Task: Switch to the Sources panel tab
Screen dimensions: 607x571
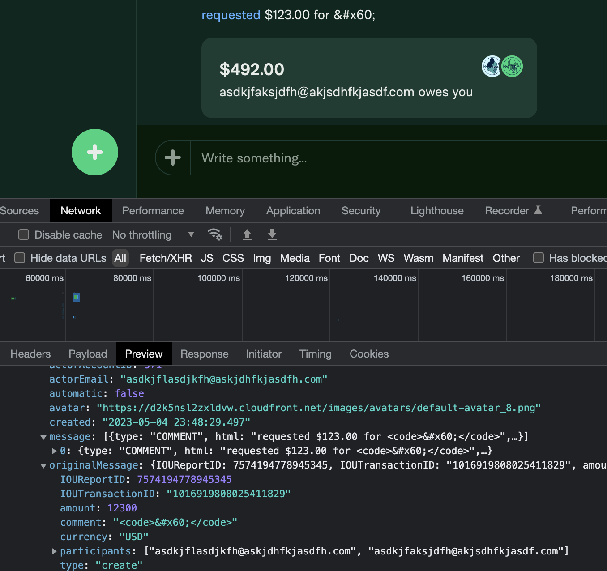Action: coord(19,210)
